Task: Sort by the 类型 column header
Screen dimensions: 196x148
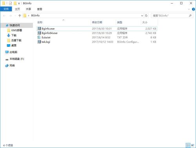Action: [x=120, y=22]
